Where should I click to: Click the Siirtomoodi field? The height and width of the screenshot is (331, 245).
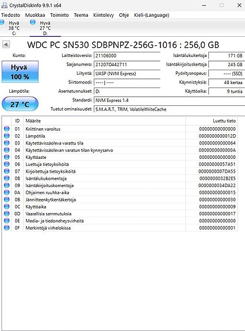[127, 82]
